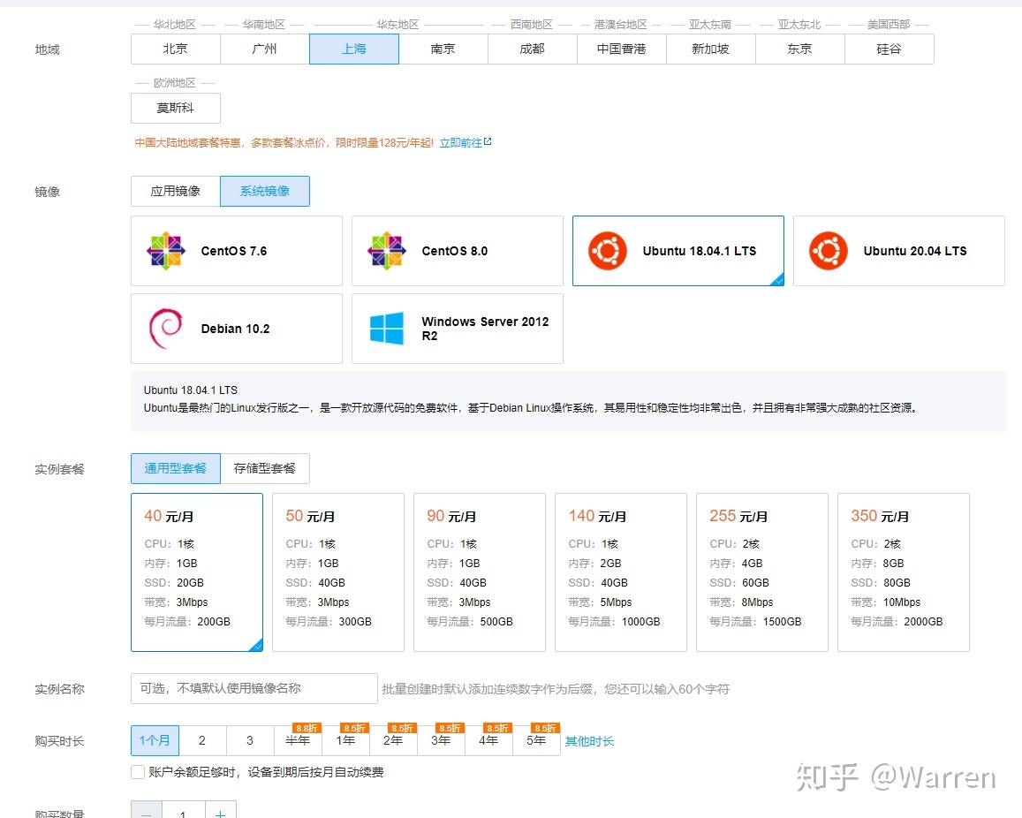Select the 北京 region
This screenshot has width=1022, height=818.
175,49
